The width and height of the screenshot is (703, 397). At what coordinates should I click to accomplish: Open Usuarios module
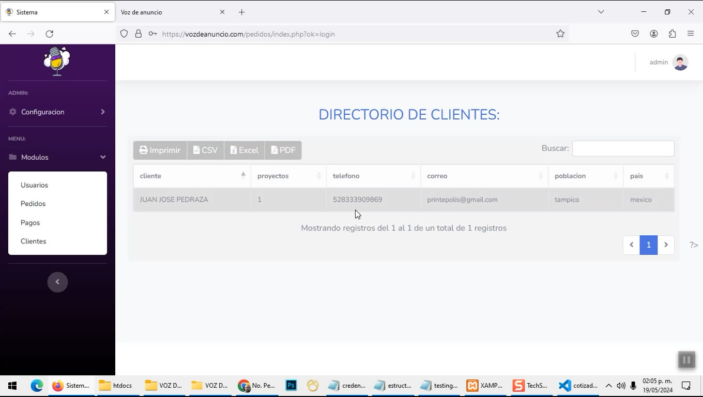(x=34, y=185)
